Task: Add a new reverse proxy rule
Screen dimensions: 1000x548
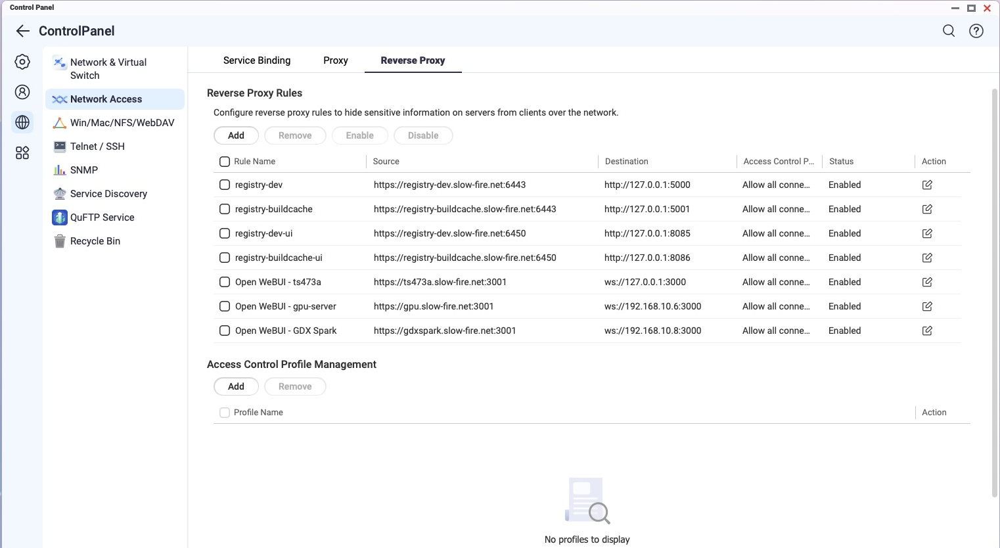Action: pos(236,135)
